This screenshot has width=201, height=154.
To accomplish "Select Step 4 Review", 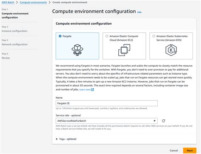I will tap(6, 58).
